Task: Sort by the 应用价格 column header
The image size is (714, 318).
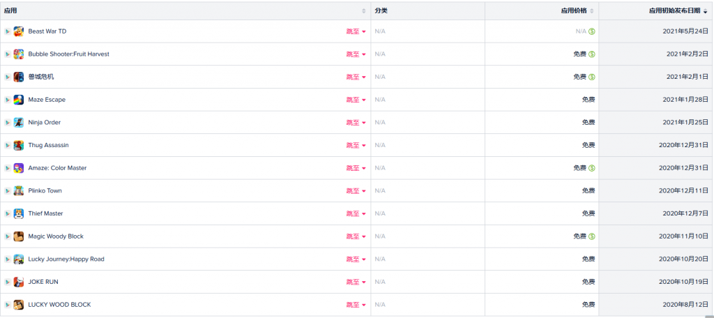Action: tap(574, 10)
